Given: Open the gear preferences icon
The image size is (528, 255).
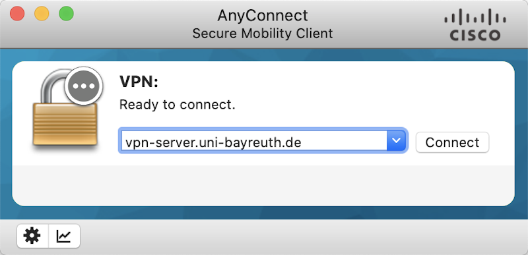Looking at the screenshot, I should click(x=32, y=236).
